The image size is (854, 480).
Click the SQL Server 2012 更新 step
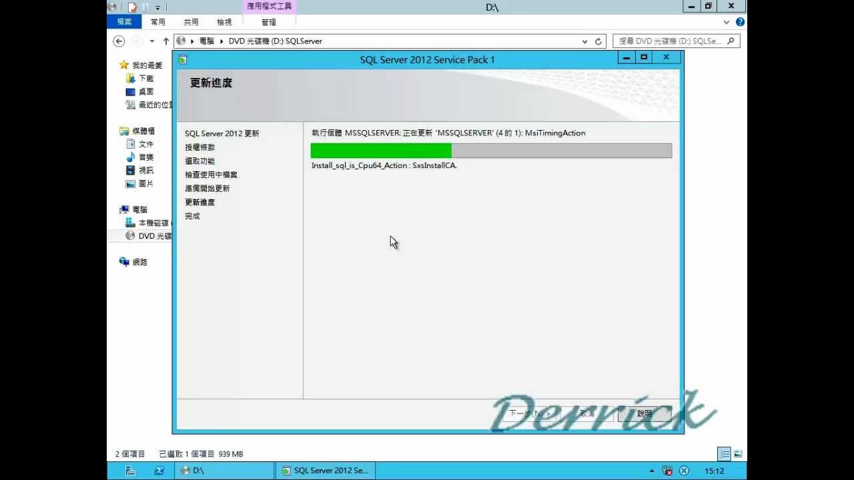tap(222, 134)
